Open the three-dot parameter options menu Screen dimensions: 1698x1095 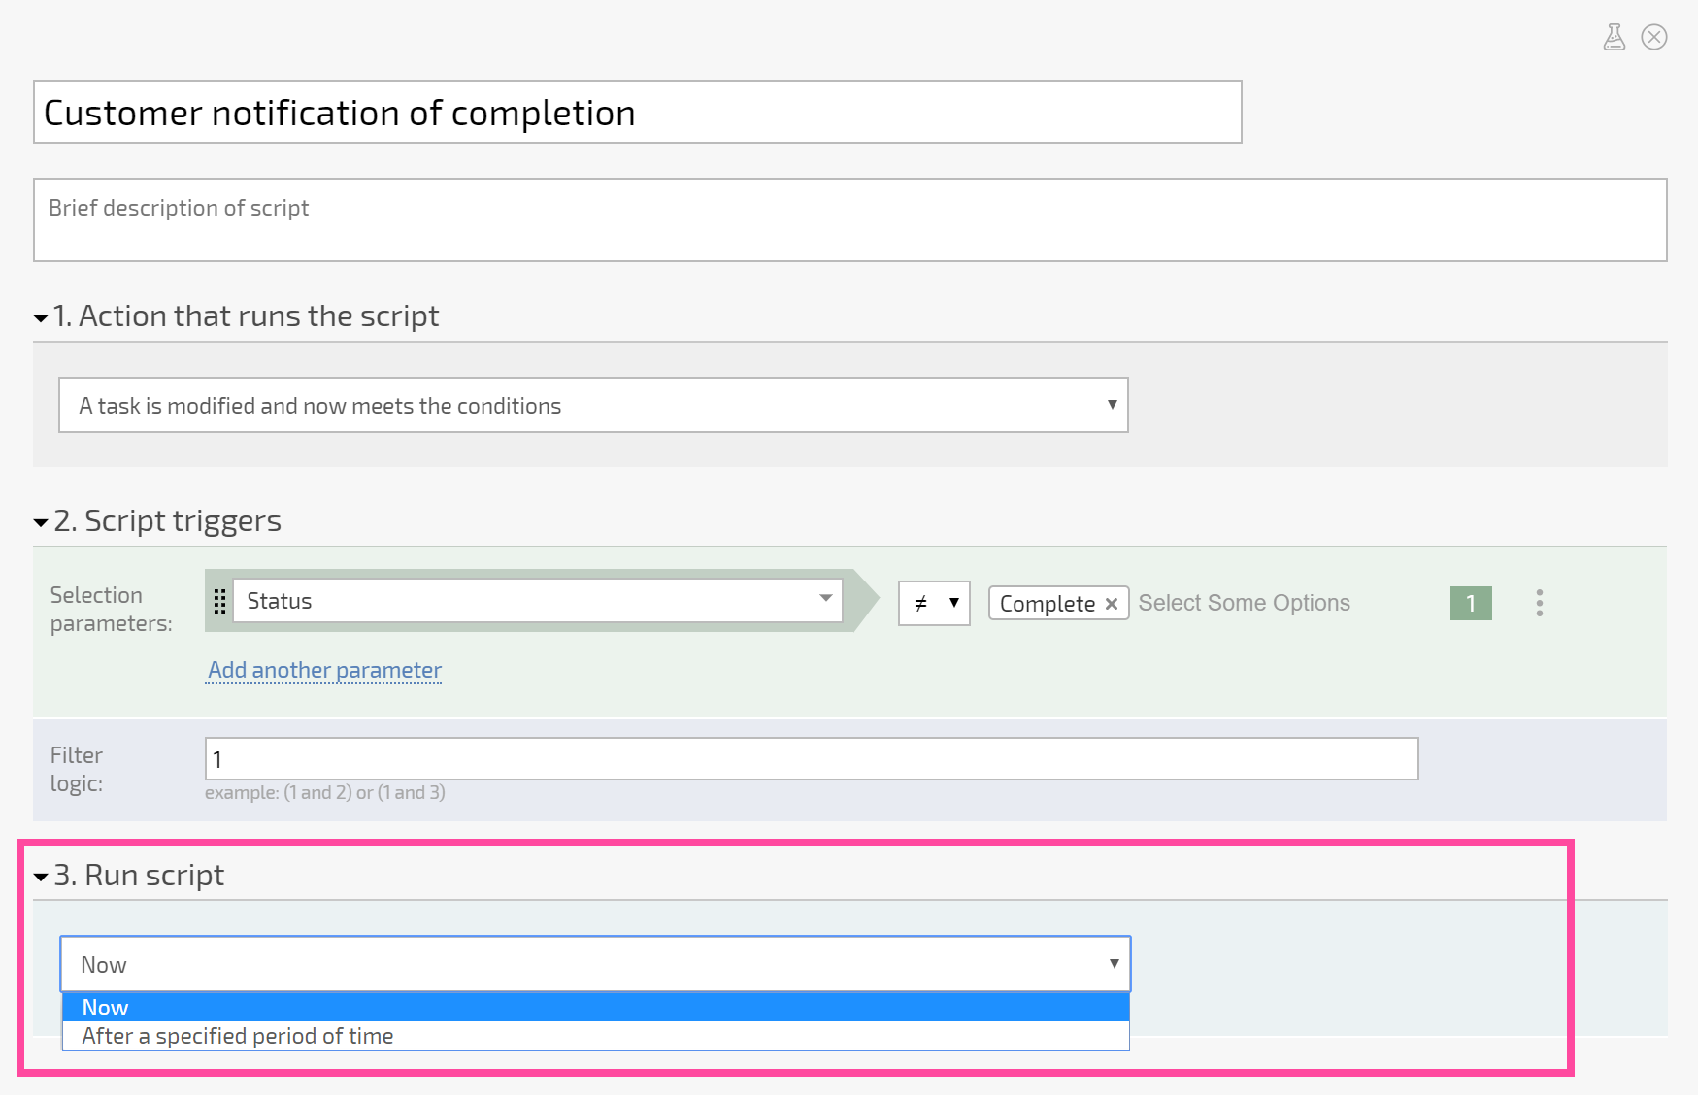[1540, 603]
